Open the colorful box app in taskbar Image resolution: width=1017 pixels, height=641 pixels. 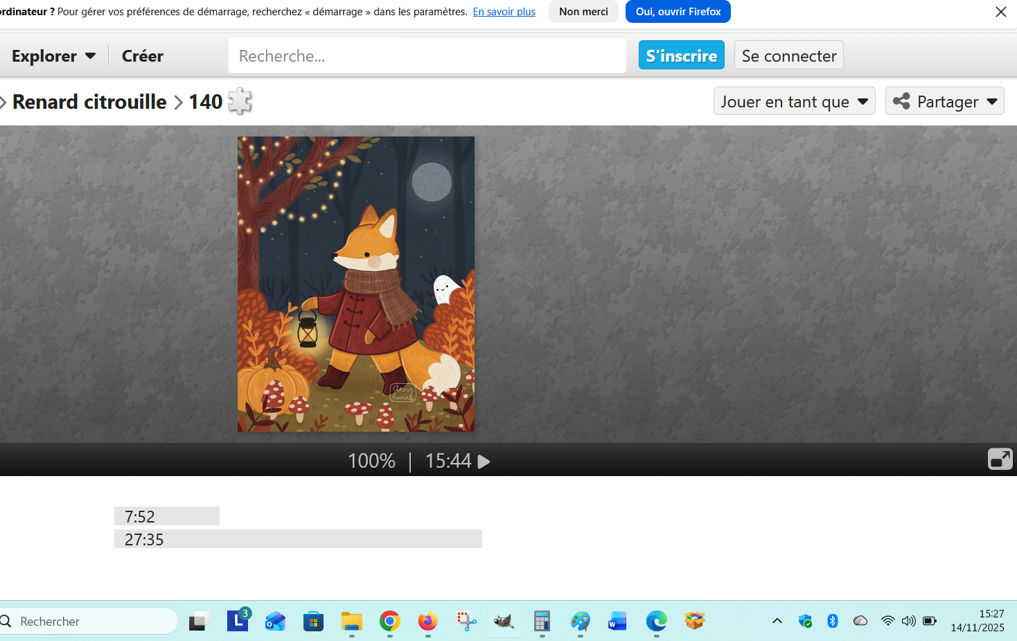coord(694,622)
